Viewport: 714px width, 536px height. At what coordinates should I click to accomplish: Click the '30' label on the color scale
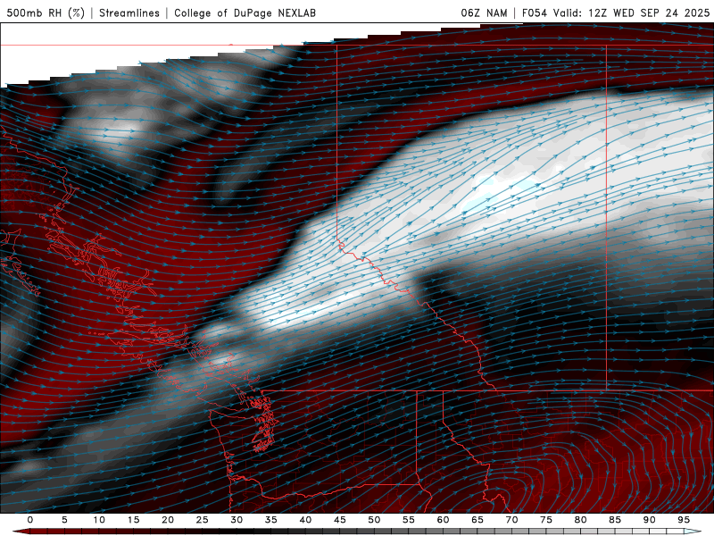tap(237, 520)
